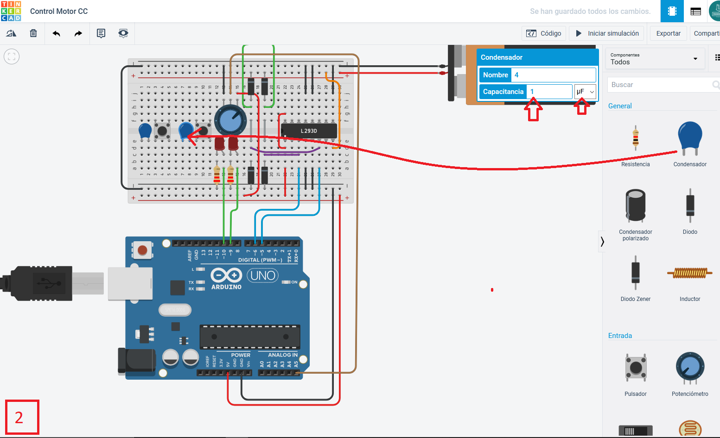This screenshot has width=720, height=438.
Task: Click the Entrada category heading
Action: (x=620, y=336)
